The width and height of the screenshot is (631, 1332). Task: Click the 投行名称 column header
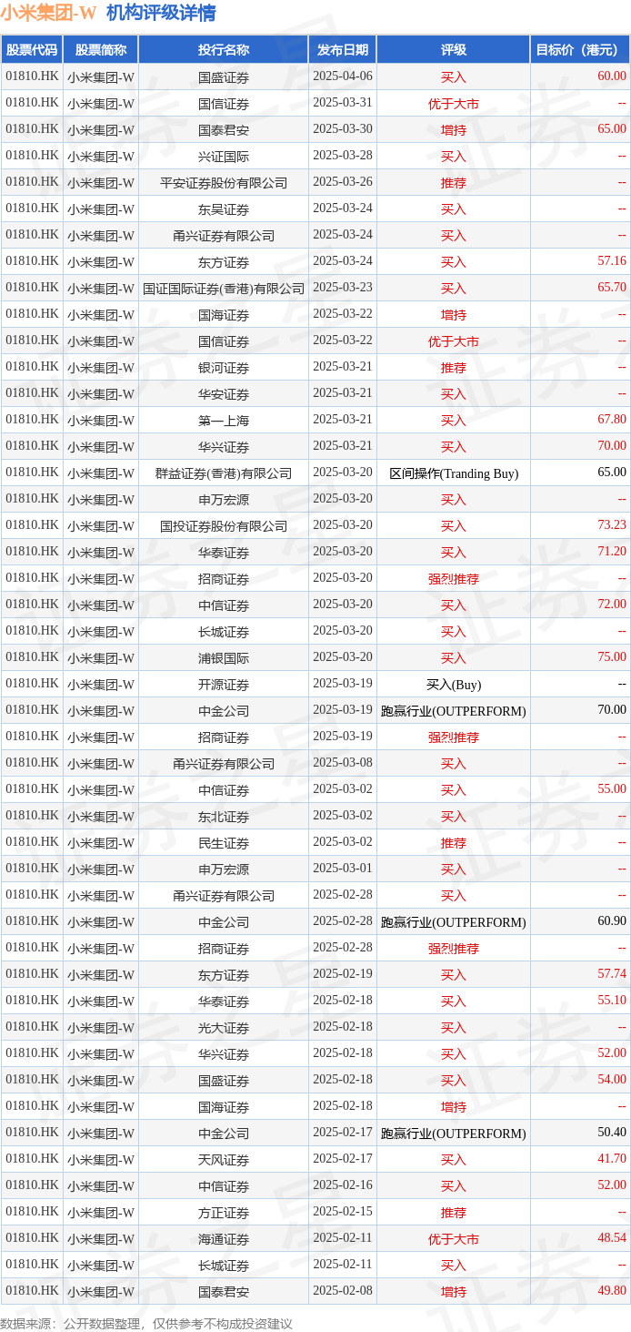(x=224, y=50)
